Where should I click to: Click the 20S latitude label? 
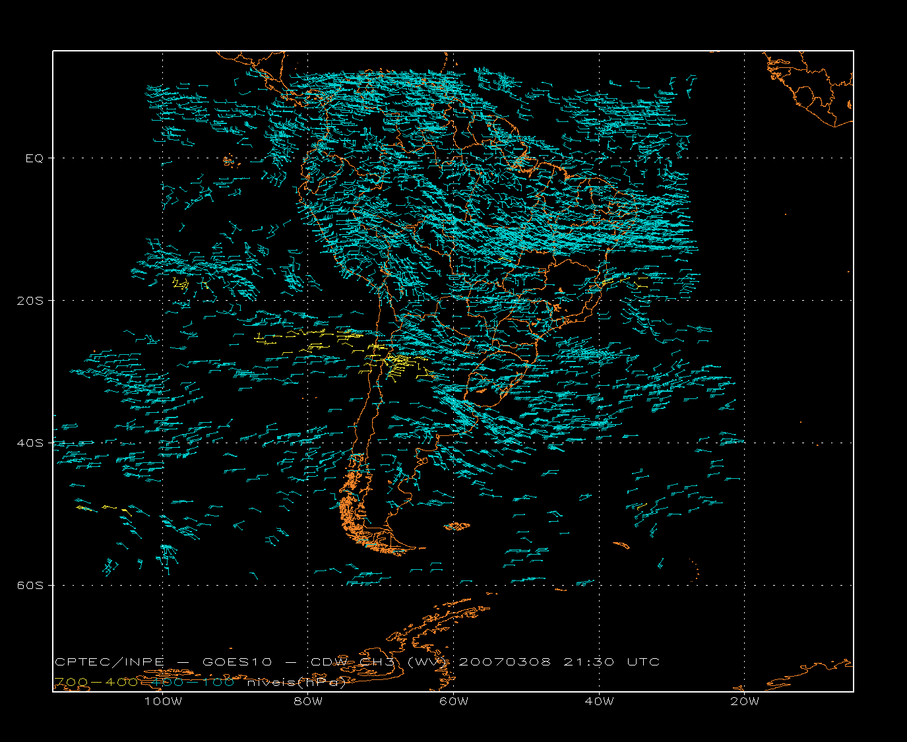coord(31,301)
